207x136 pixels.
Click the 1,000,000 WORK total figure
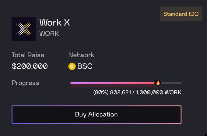159,92
